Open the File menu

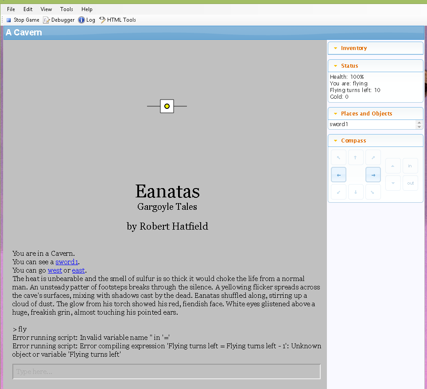[11, 9]
